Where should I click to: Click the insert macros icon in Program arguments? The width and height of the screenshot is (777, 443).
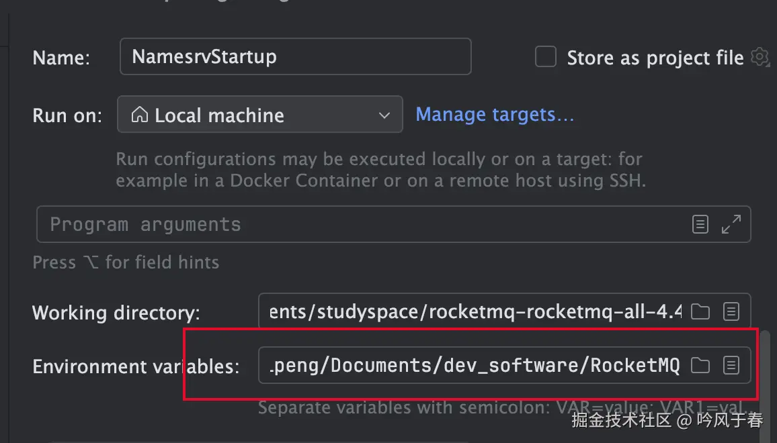pos(700,224)
